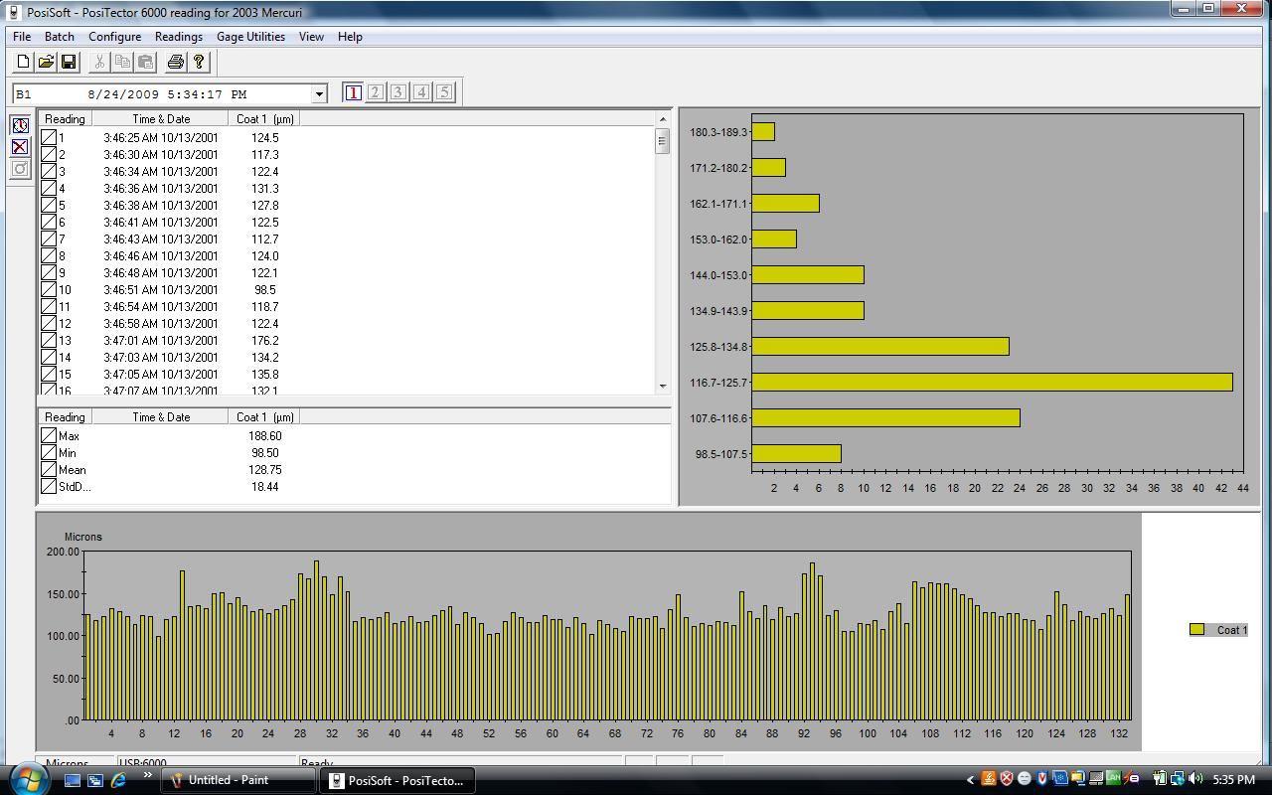Click the 116.7-125.7 histogram bar
This screenshot has width=1272, height=795.
pyautogui.click(x=992, y=383)
